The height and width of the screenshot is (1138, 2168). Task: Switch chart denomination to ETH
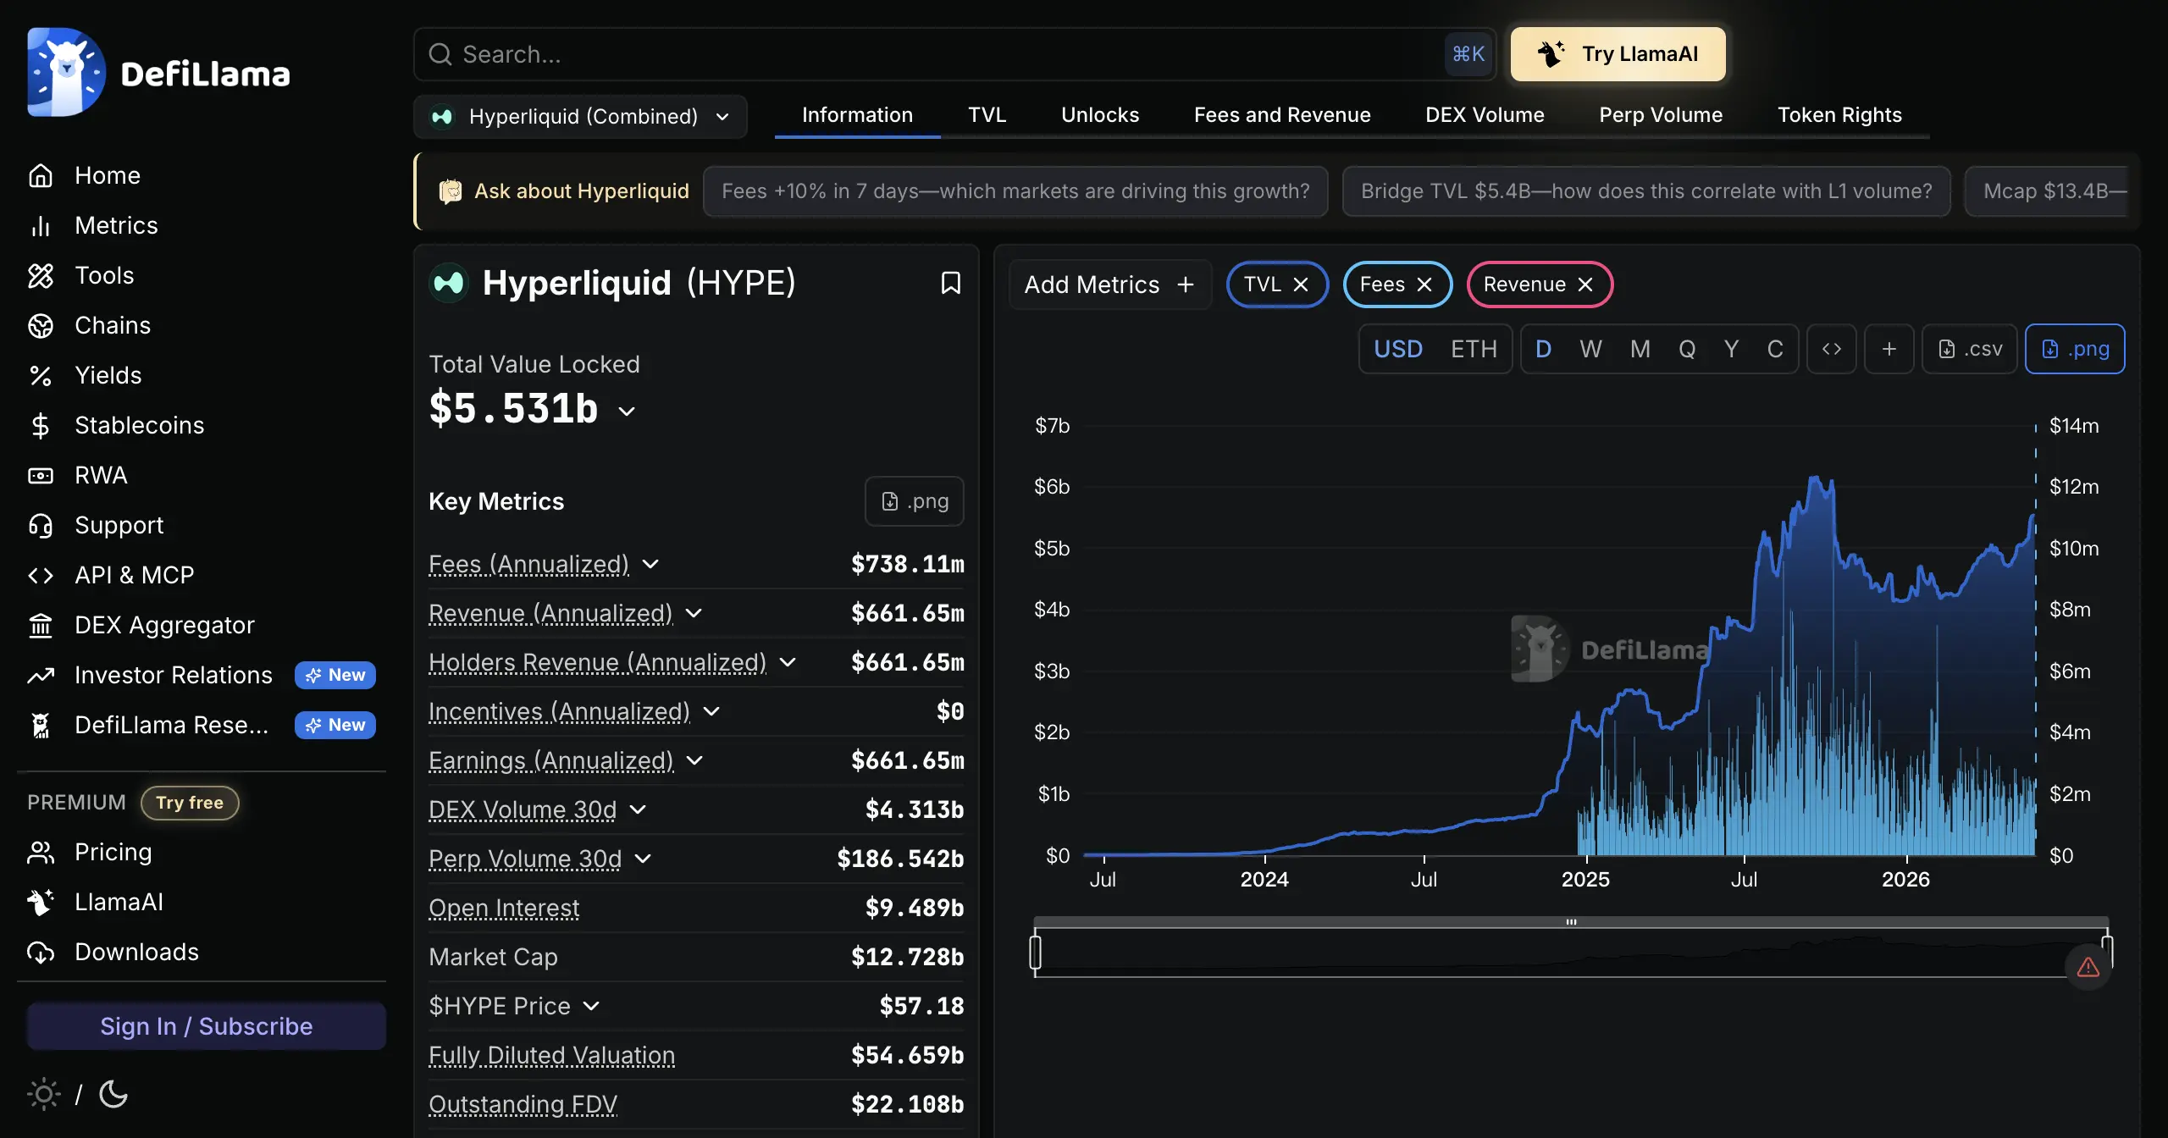(1474, 349)
